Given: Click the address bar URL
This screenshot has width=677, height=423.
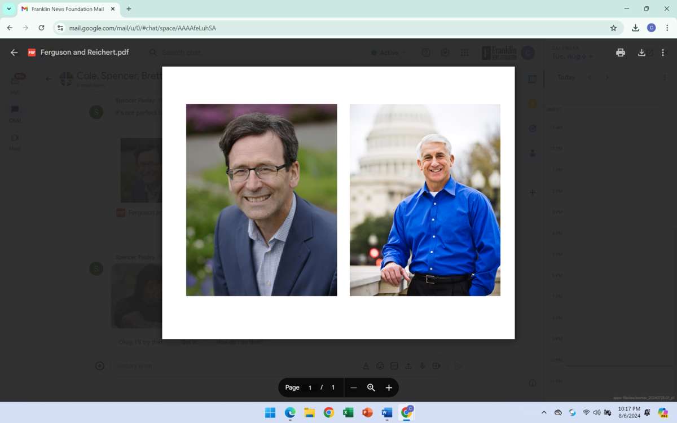Looking at the screenshot, I should 142,28.
